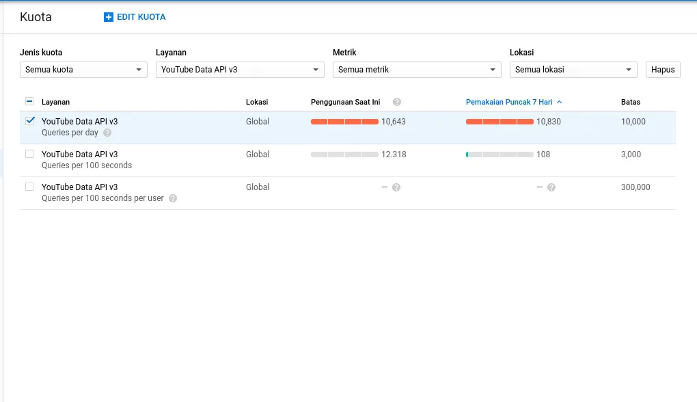Click the help icon in the third row's peak column
697x402 pixels.
(551, 187)
